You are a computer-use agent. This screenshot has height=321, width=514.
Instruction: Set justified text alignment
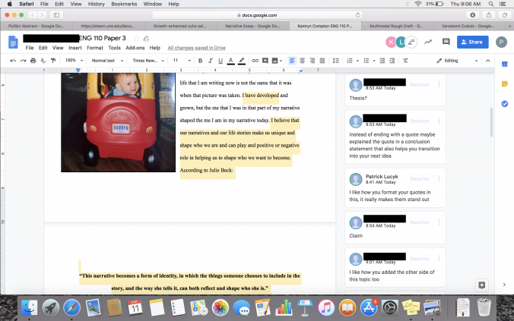click(x=322, y=61)
